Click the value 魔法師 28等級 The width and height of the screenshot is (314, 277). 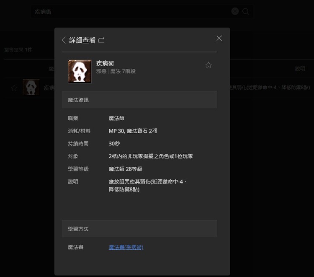(x=126, y=169)
